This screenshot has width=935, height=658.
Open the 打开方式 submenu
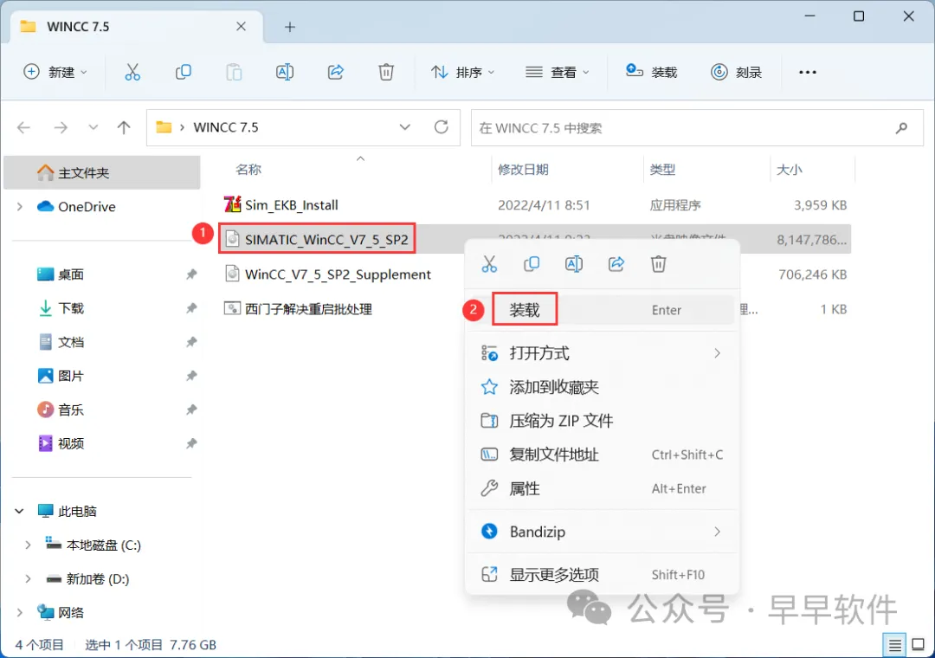602,353
